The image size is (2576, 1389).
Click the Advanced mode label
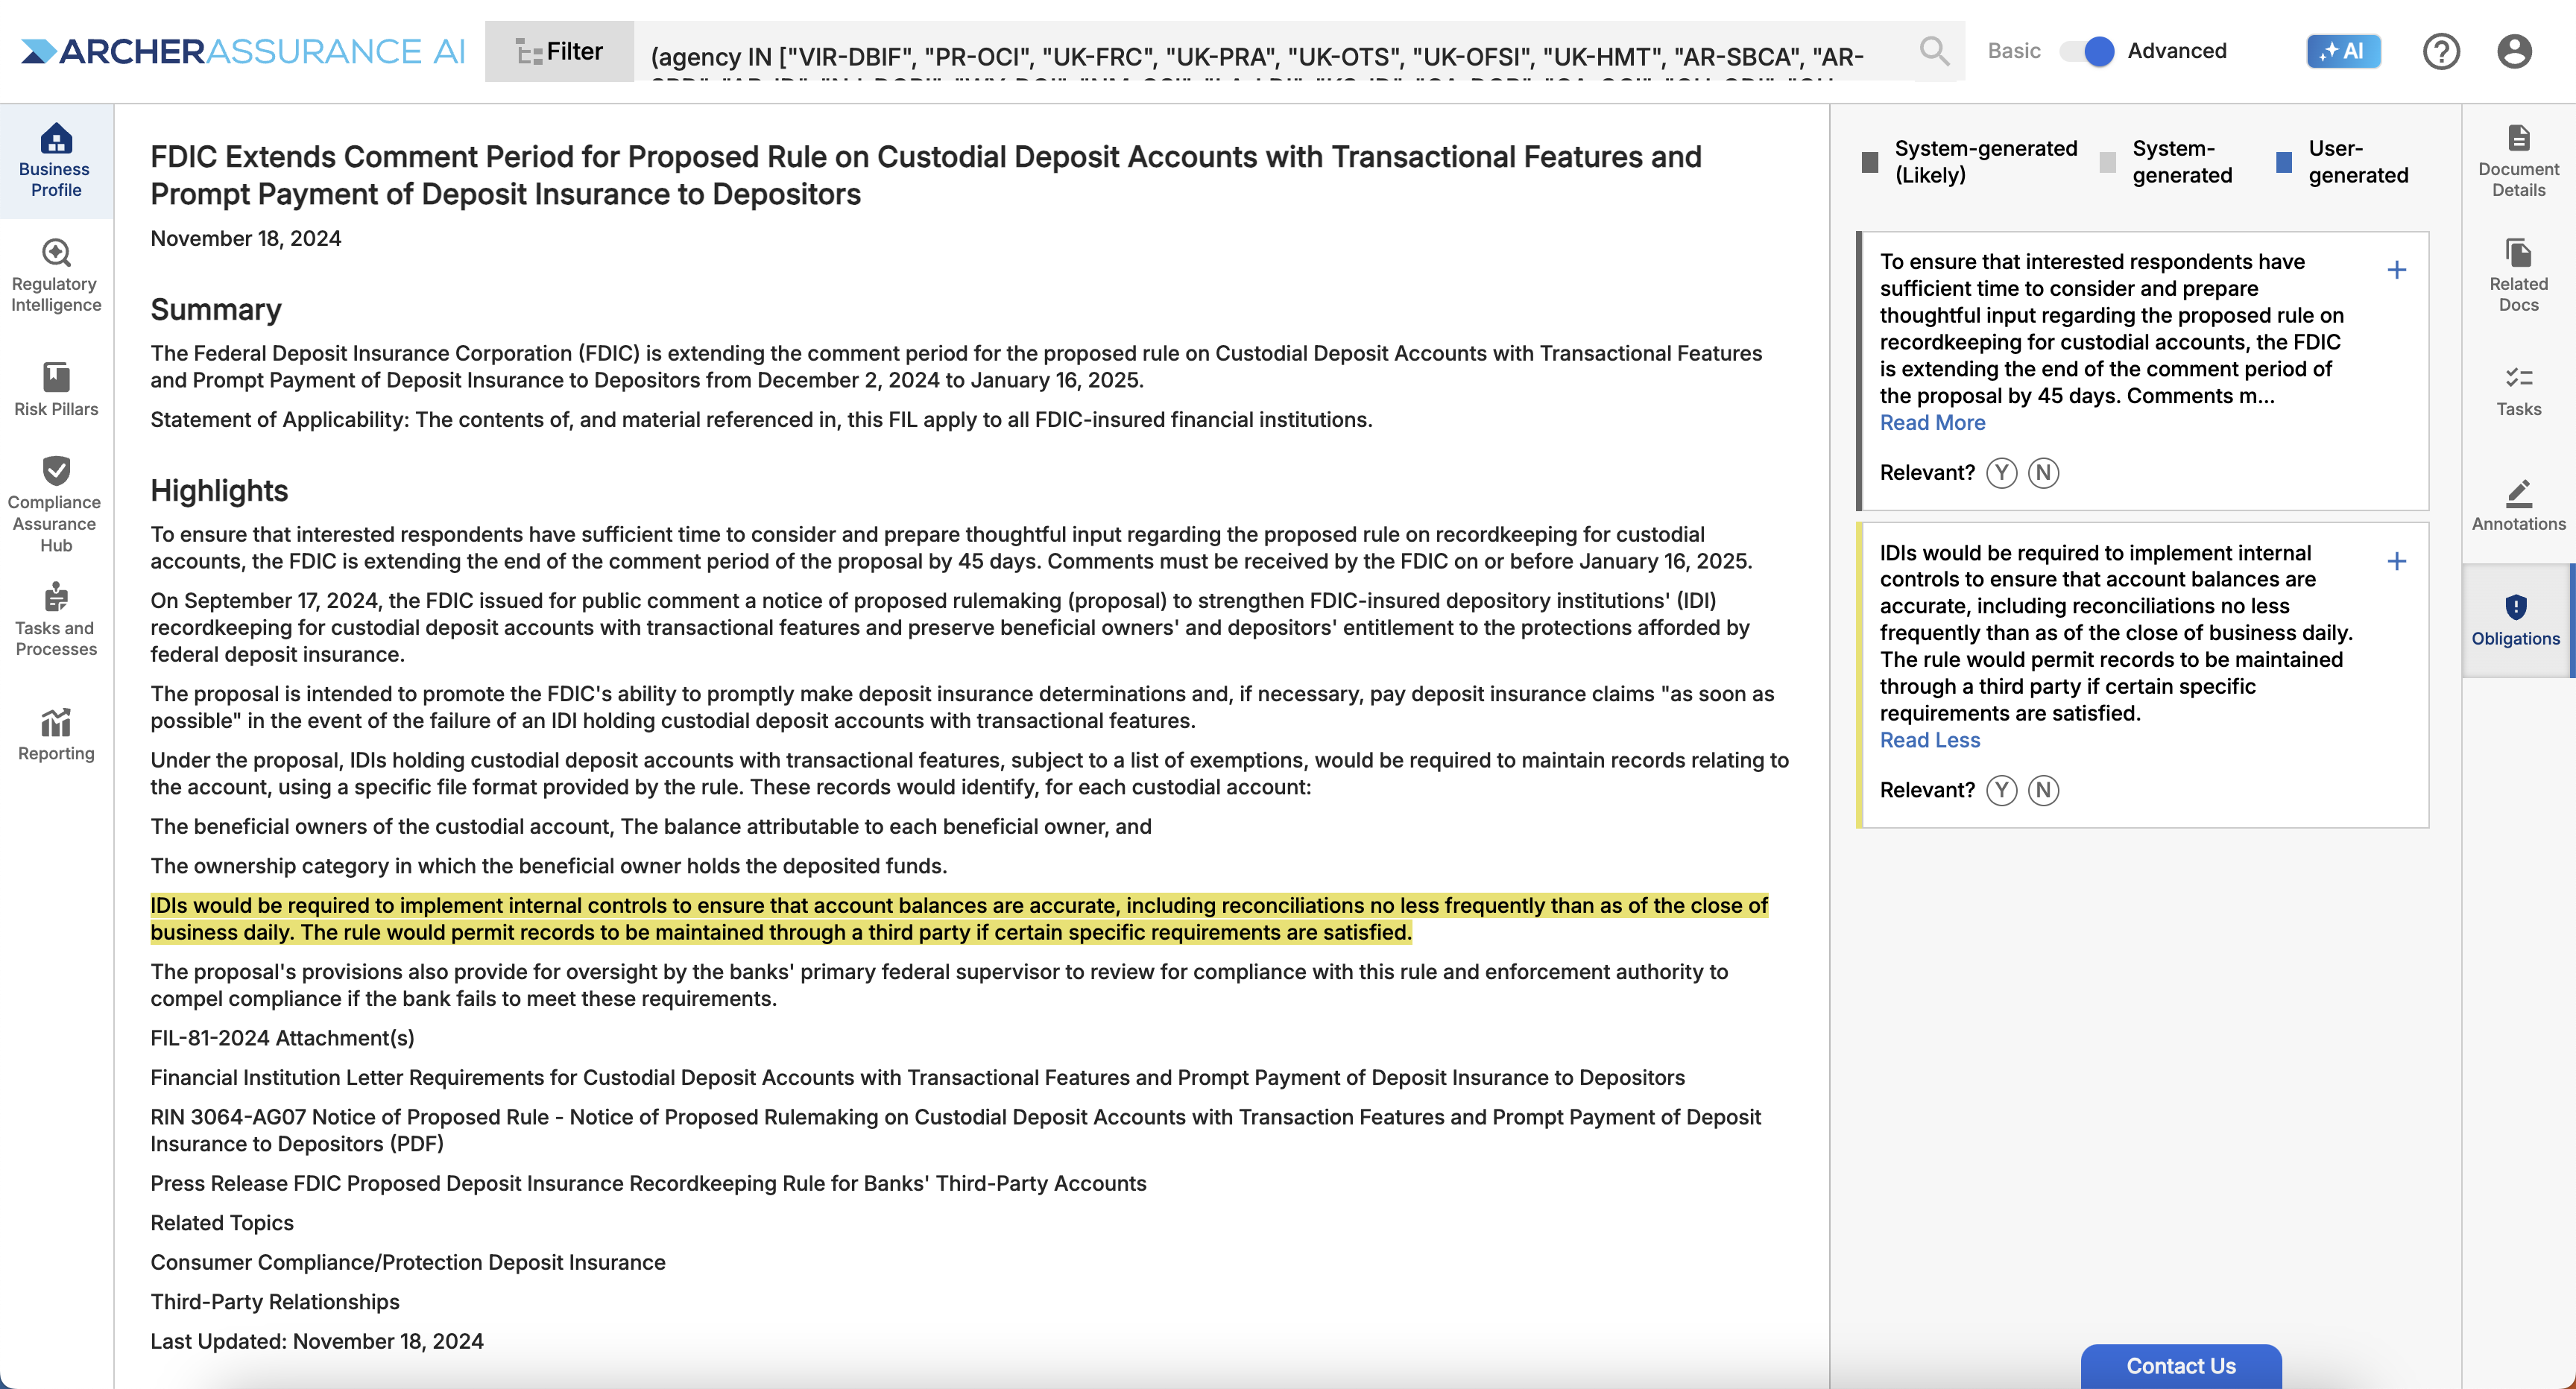(2176, 51)
